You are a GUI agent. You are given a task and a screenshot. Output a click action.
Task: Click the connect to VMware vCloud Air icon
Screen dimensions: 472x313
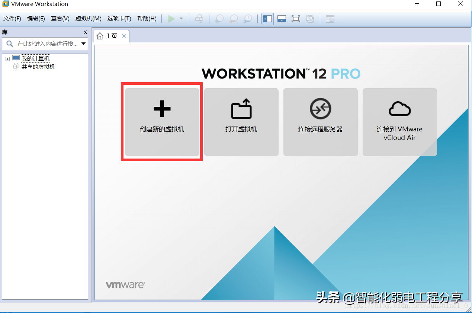click(399, 122)
